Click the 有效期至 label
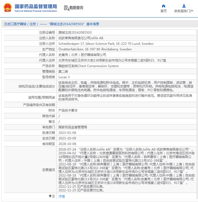This screenshot has width=198, height=202. coord(49,144)
